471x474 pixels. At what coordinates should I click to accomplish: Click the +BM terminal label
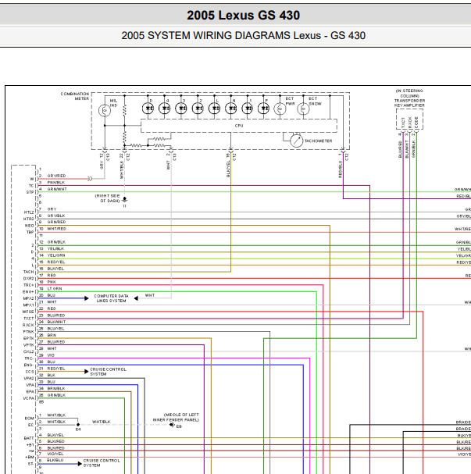click(x=30, y=457)
